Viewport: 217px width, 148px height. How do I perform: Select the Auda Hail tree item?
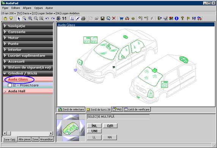click(x=28, y=91)
